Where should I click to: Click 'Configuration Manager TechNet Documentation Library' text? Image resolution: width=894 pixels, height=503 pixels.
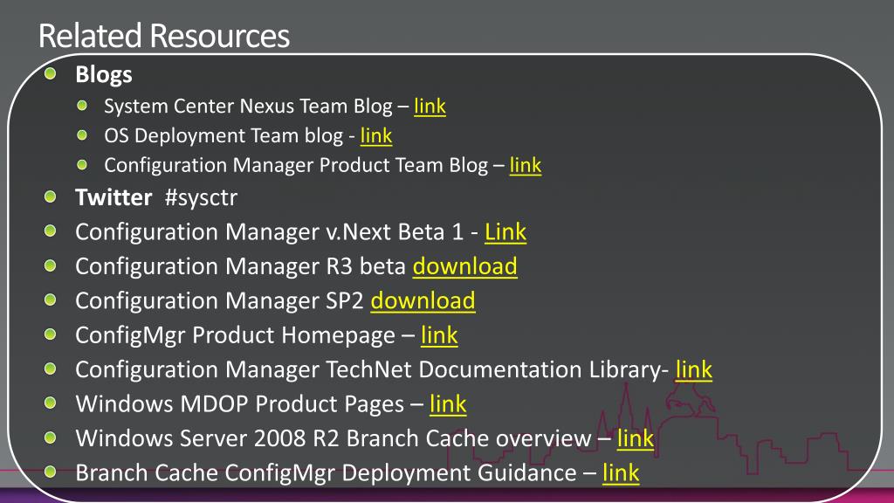point(368,369)
